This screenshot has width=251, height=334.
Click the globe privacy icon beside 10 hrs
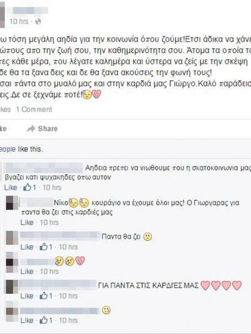point(38,21)
